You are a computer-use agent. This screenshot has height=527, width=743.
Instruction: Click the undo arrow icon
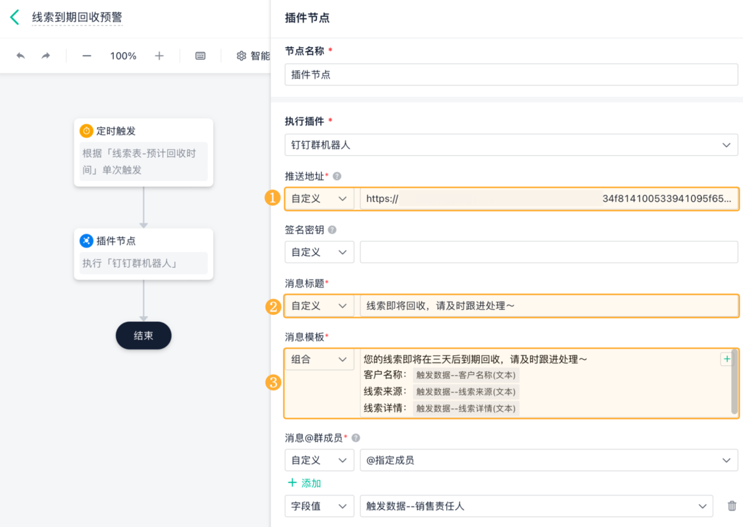(20, 56)
